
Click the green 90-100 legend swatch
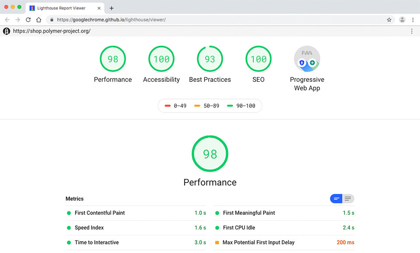pyautogui.click(x=230, y=106)
